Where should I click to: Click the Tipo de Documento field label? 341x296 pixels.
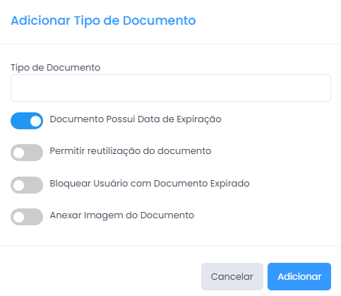tap(56, 68)
